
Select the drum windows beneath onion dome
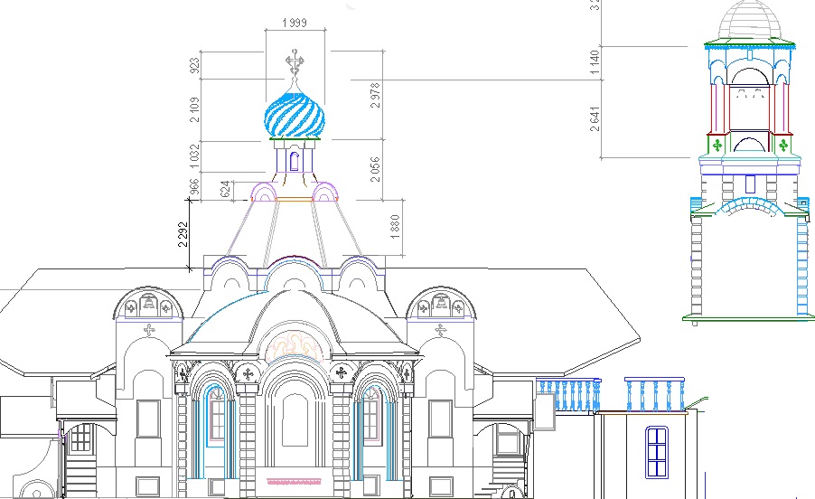[x=295, y=161]
